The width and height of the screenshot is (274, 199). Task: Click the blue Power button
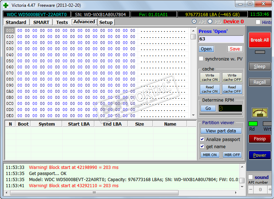click(260, 155)
